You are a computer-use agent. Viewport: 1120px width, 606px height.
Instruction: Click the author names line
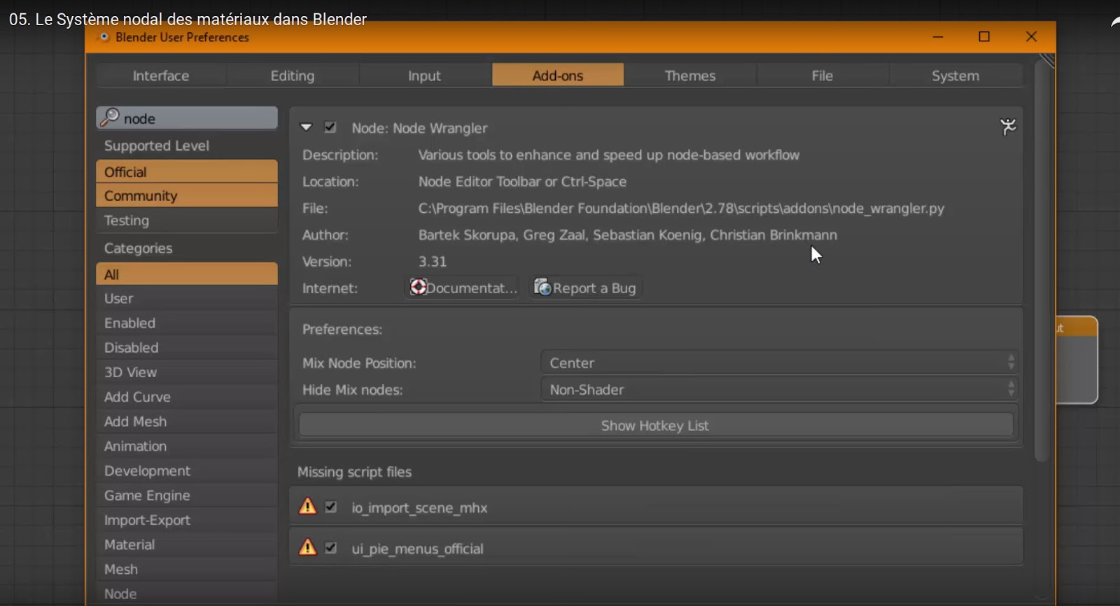coord(628,235)
